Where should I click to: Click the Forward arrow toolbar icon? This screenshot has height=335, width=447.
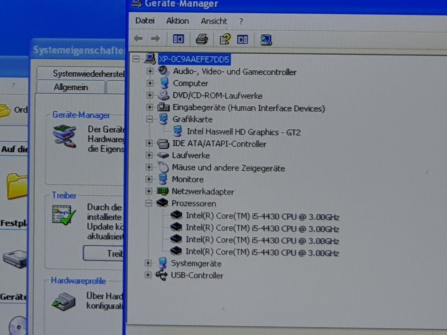tap(155, 39)
